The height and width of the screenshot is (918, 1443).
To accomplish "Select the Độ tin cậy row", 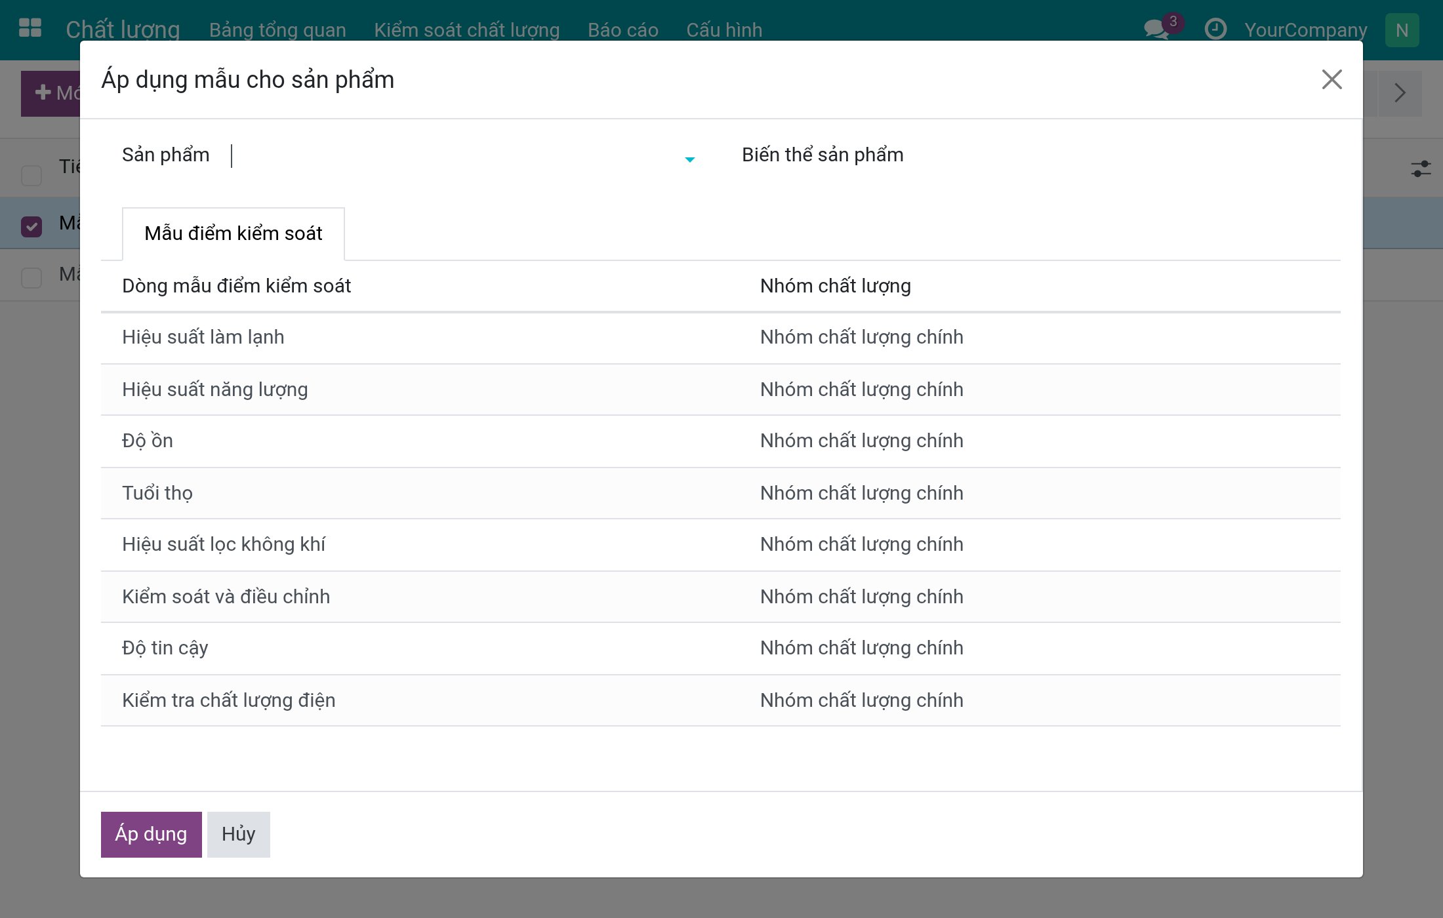I will (720, 649).
